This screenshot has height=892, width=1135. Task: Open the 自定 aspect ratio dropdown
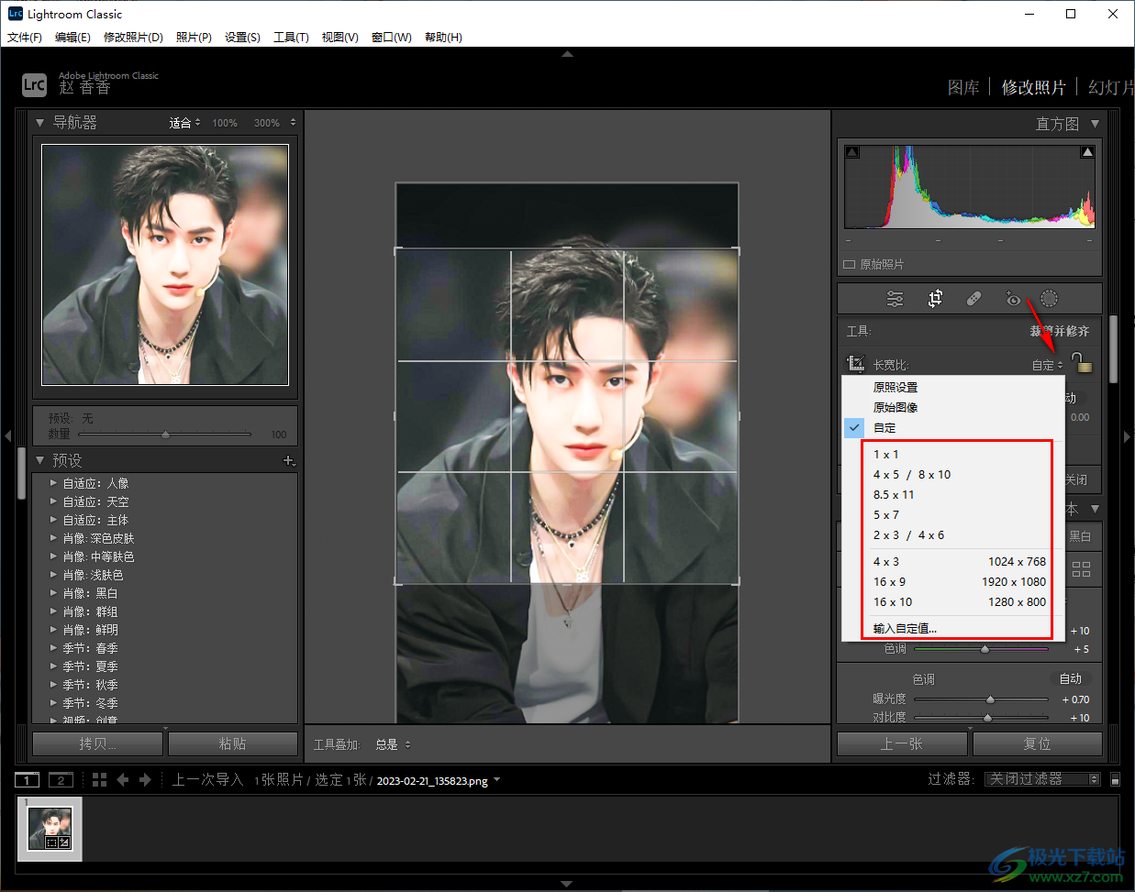tap(1047, 365)
